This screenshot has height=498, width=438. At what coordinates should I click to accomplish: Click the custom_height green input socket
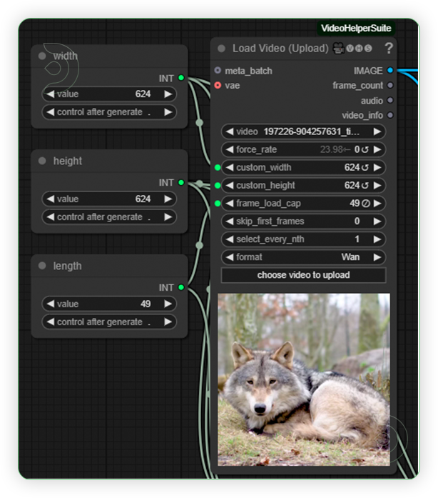click(x=218, y=185)
